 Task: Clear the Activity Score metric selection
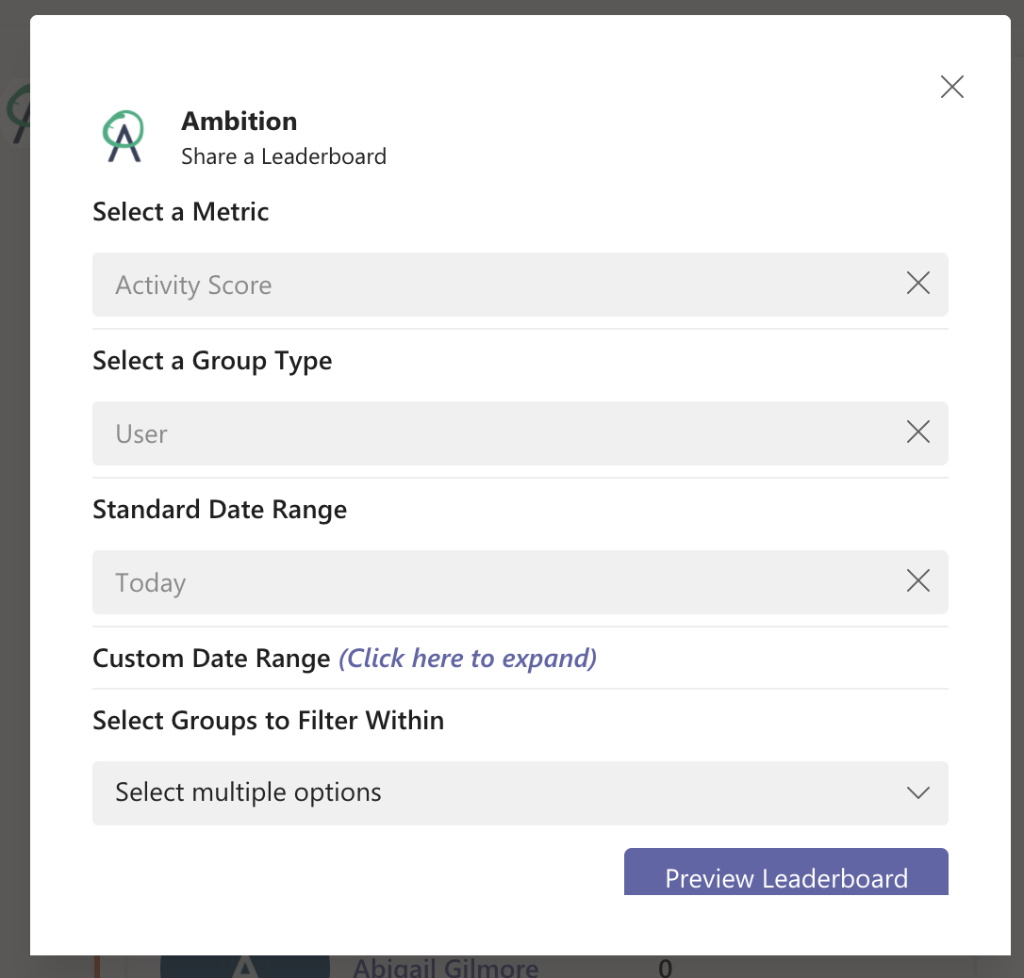click(917, 284)
